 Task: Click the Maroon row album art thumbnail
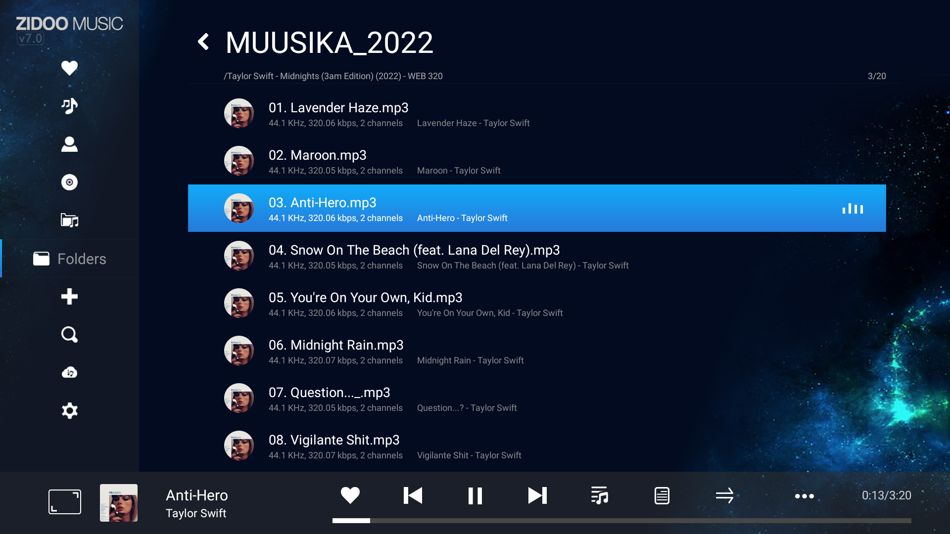(x=239, y=161)
